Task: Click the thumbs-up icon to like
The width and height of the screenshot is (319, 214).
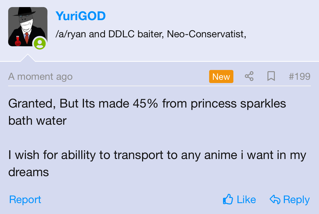Action: [x=228, y=200]
